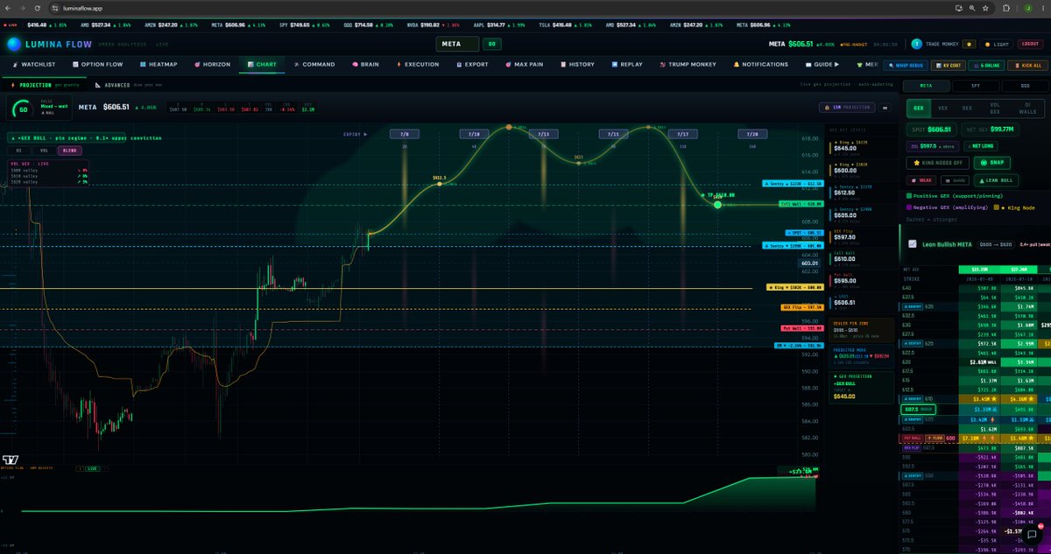
Task: Click the LIVE badge below the chart
Action: (91, 468)
